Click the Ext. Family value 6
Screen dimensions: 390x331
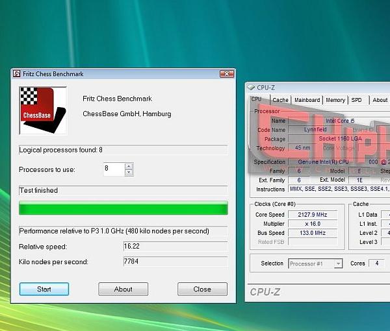click(299, 180)
